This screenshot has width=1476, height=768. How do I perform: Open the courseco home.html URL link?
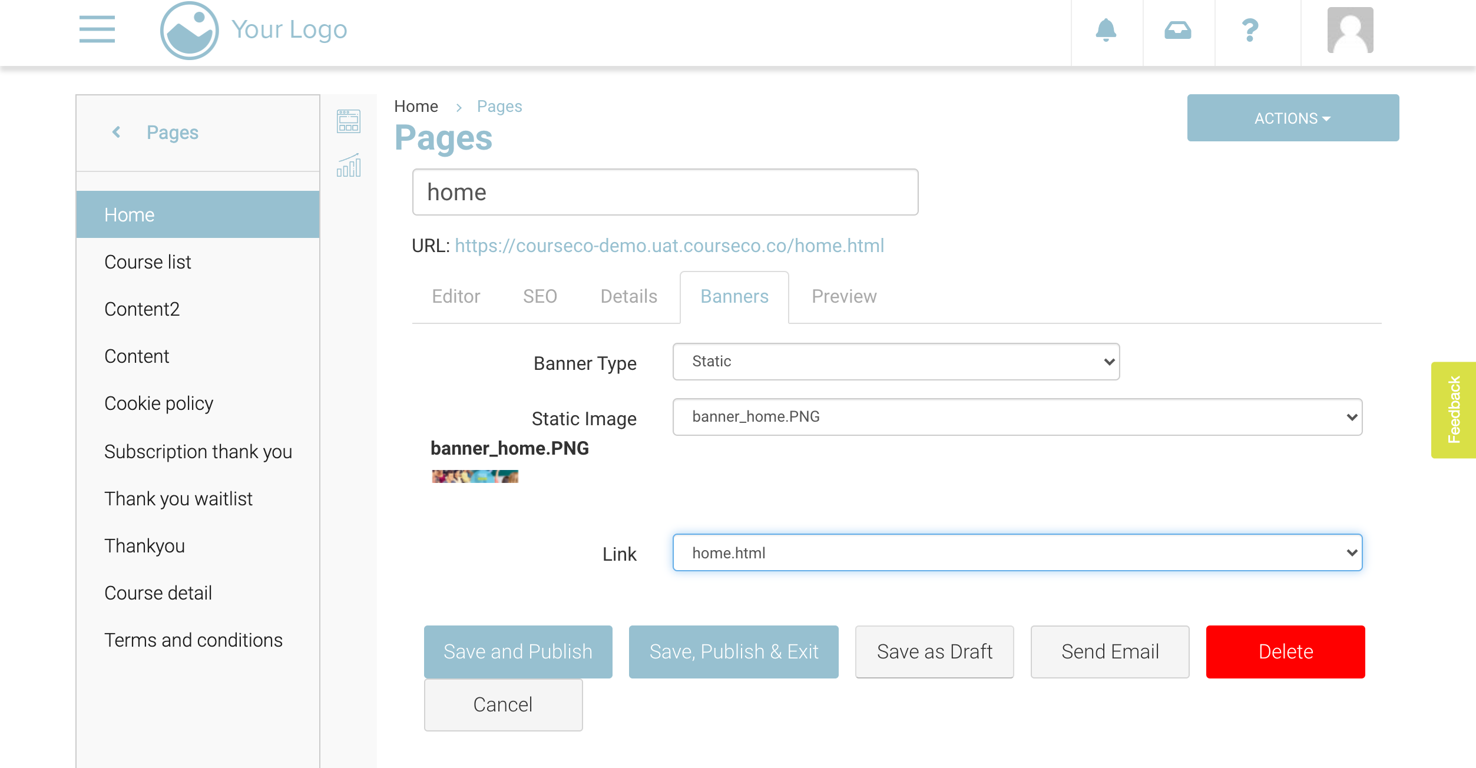[x=669, y=246]
